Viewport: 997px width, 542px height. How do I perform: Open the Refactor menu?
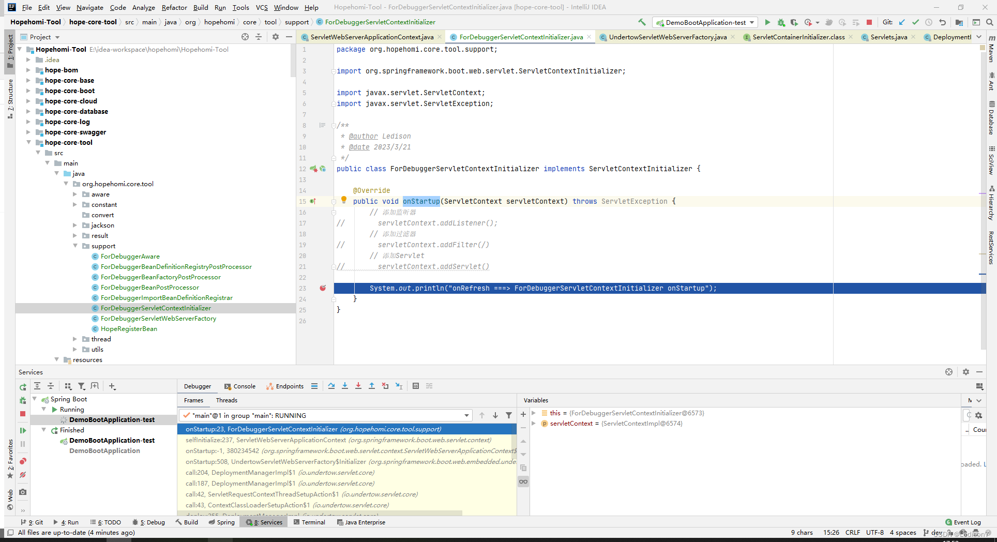(174, 7)
